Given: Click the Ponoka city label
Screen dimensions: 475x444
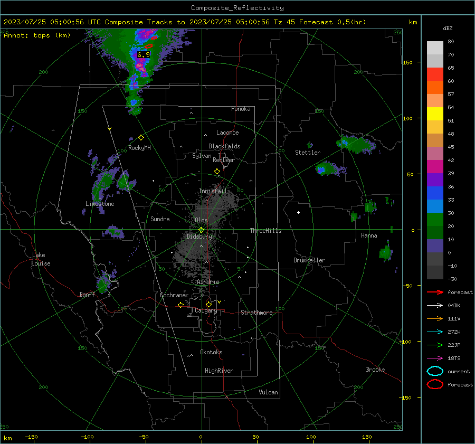Looking at the screenshot, I should (x=241, y=109).
